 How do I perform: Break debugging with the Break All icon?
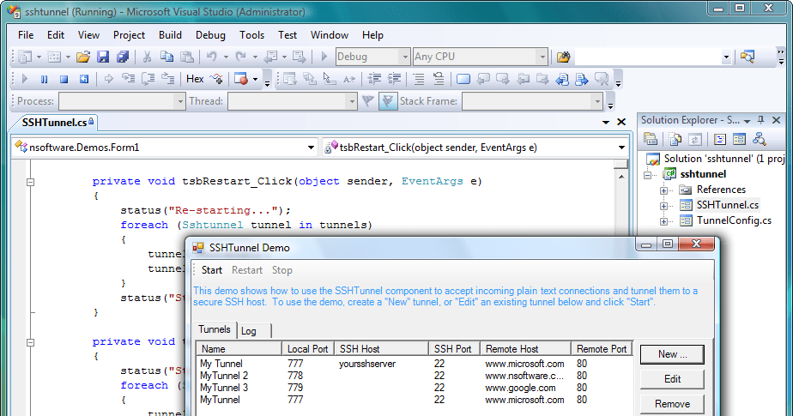[x=45, y=79]
